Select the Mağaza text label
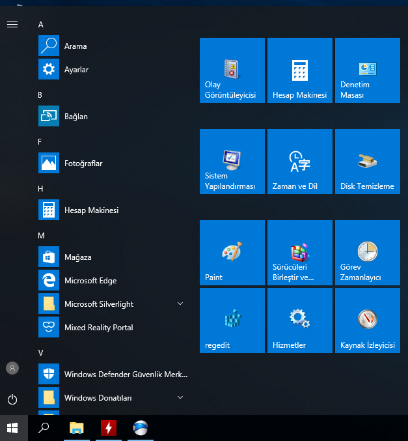 click(78, 257)
